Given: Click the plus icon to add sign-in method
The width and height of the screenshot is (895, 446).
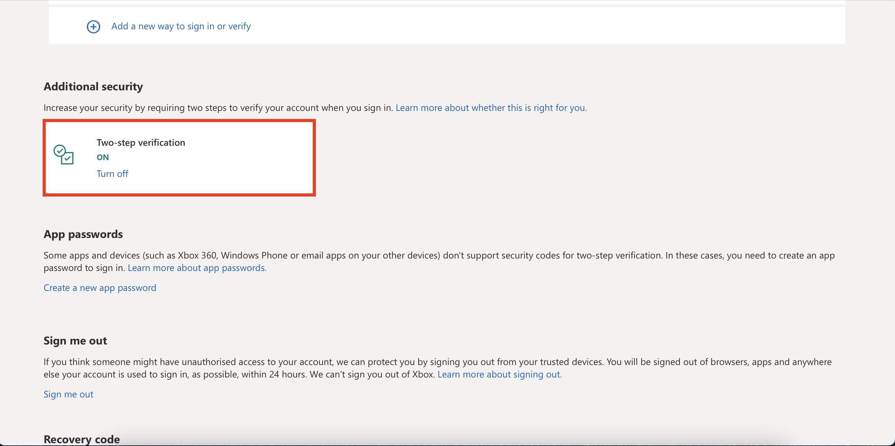Looking at the screenshot, I should coord(93,26).
